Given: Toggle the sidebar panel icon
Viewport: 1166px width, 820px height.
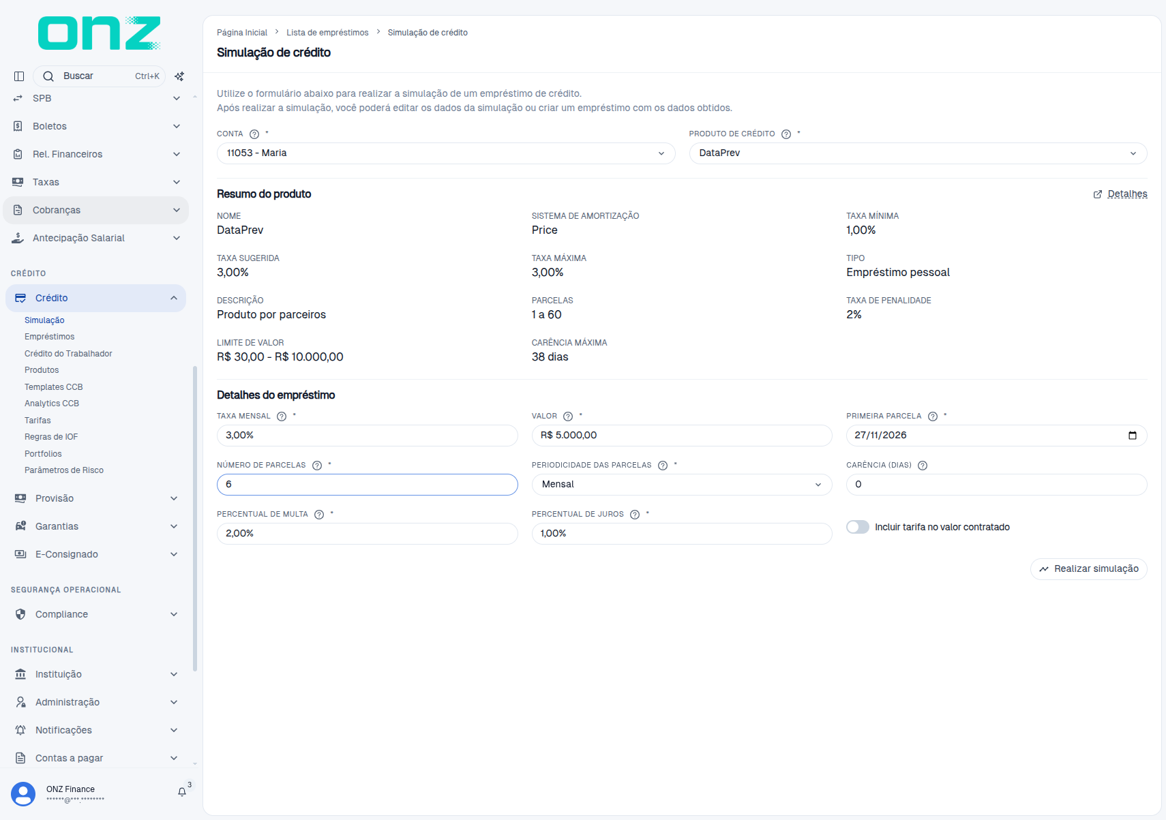Looking at the screenshot, I should point(19,76).
